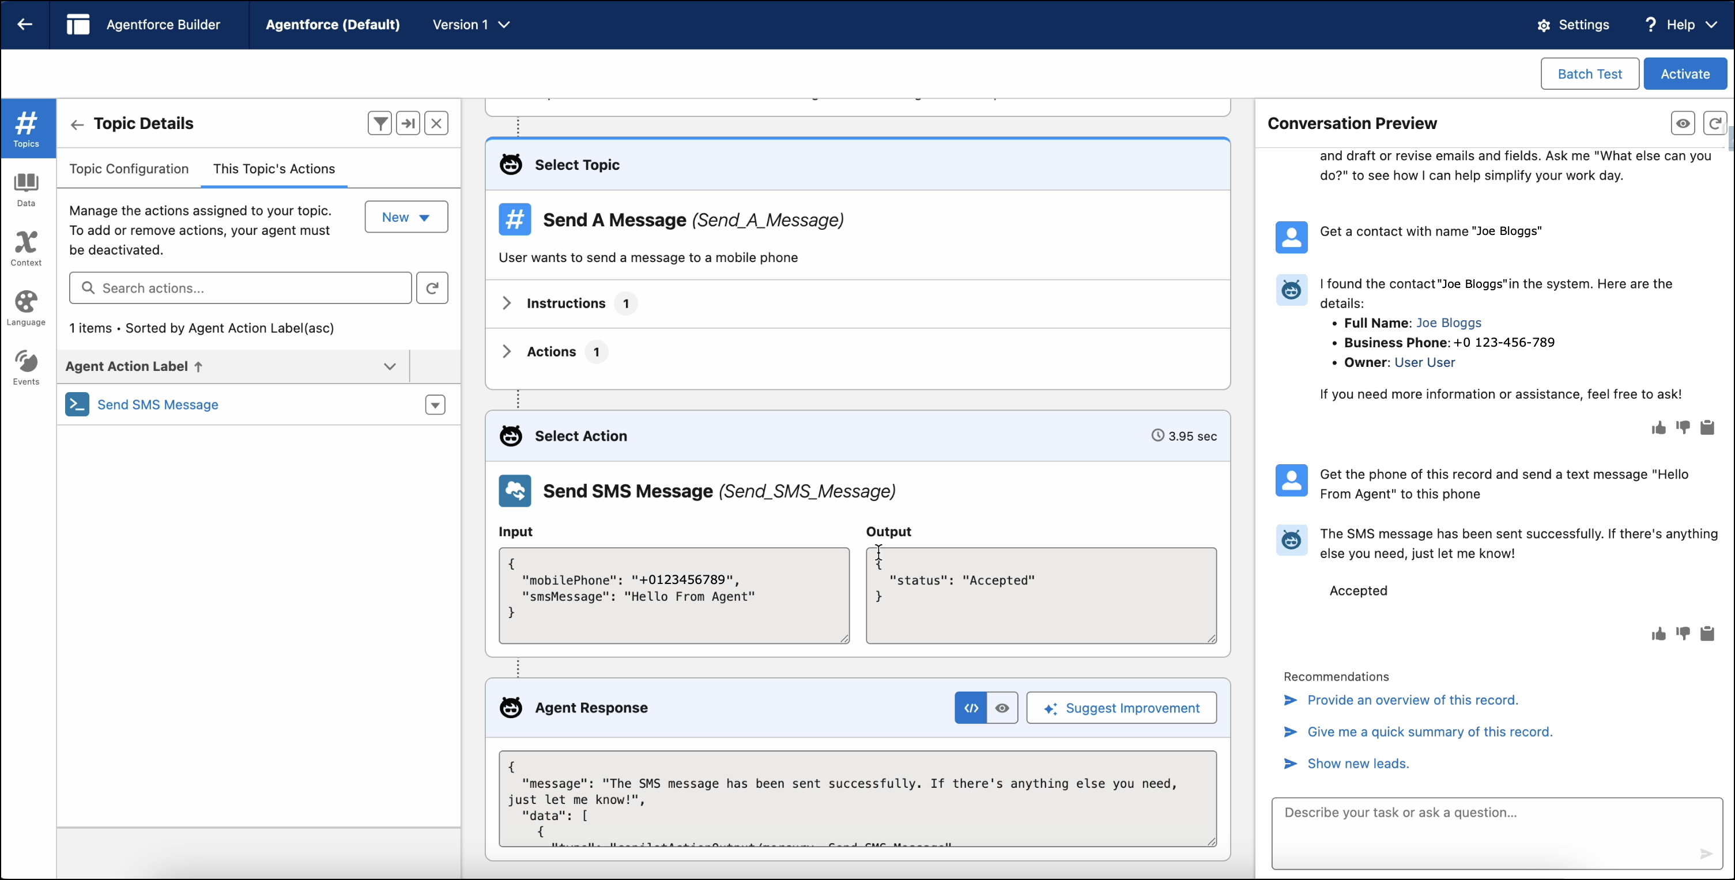Toggle the preview eye in Conversation Preview header
Screen dimensions: 1735x880
click(1683, 123)
